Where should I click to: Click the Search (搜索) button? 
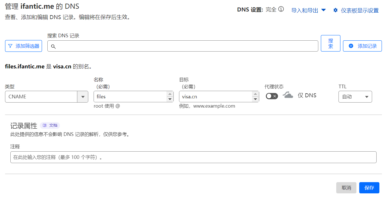tap(330, 43)
